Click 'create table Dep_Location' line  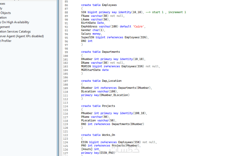[101, 81]
